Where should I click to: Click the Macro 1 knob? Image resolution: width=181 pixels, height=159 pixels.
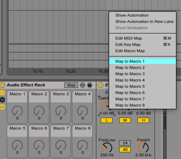click(17, 111)
